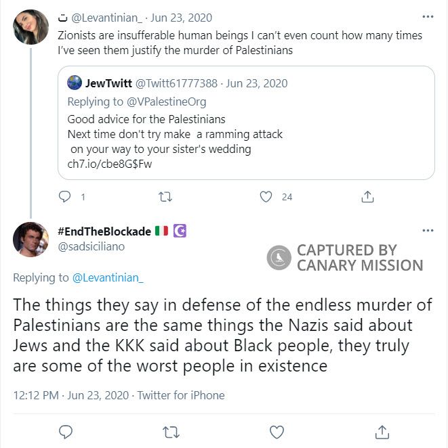Open the JewTwitt quoted tweet avatar
Image resolution: width=448 pixels, height=448 pixels.
(75, 83)
